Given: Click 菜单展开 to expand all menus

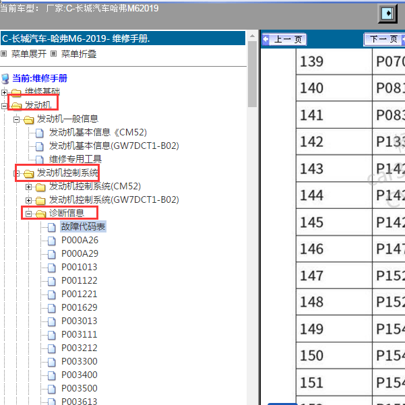Looking at the screenshot, I should click(x=29, y=54).
